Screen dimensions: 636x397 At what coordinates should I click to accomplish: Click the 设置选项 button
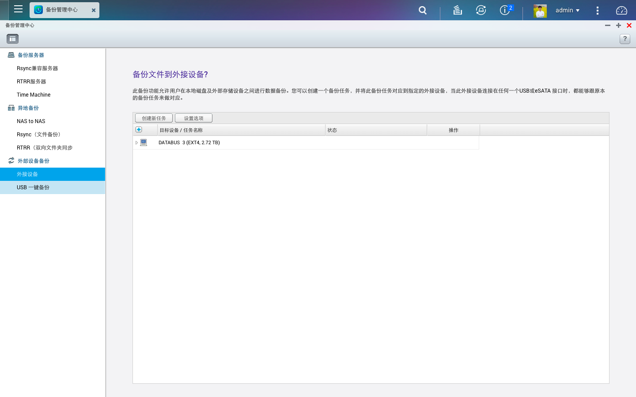click(193, 118)
